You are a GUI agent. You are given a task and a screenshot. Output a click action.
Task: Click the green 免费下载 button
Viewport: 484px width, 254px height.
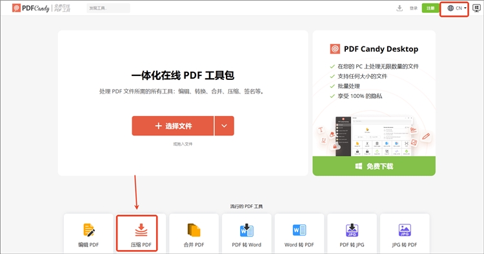374,166
